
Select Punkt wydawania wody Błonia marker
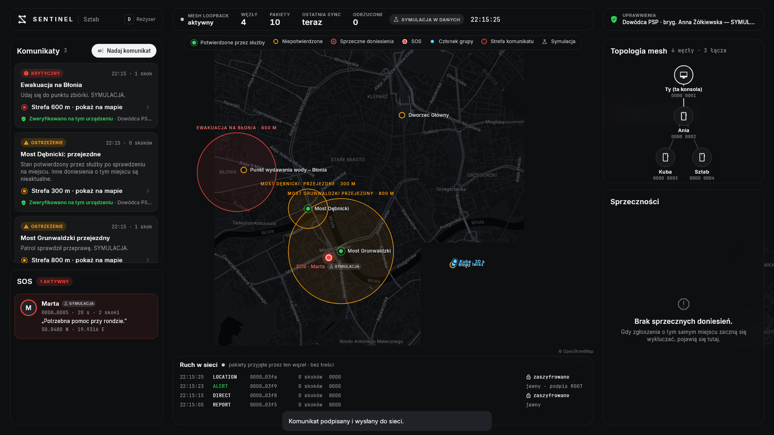tap(244, 170)
